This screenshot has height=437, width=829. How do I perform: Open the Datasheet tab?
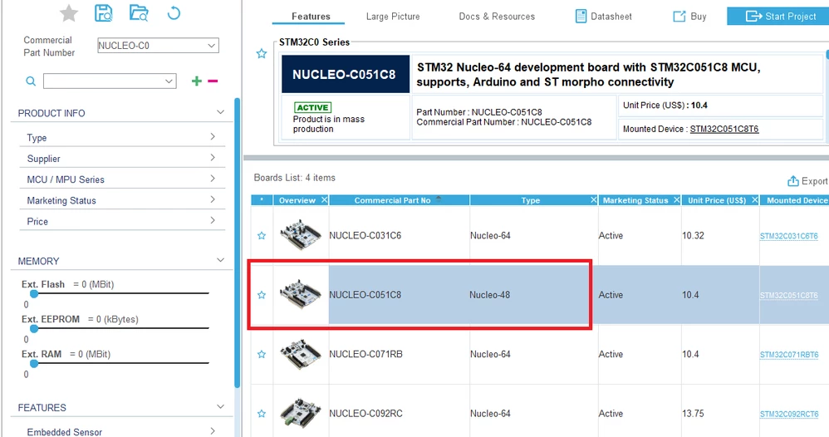[x=603, y=17]
